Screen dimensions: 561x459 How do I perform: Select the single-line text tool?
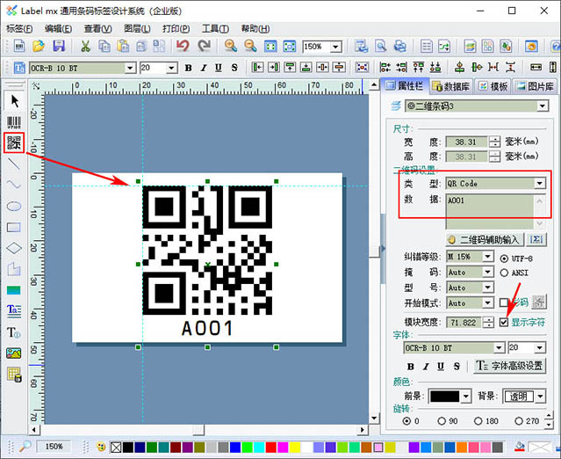14,332
